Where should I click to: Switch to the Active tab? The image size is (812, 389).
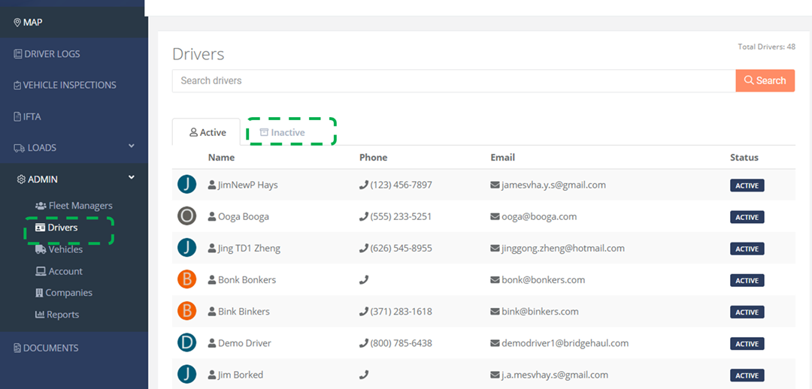206,132
